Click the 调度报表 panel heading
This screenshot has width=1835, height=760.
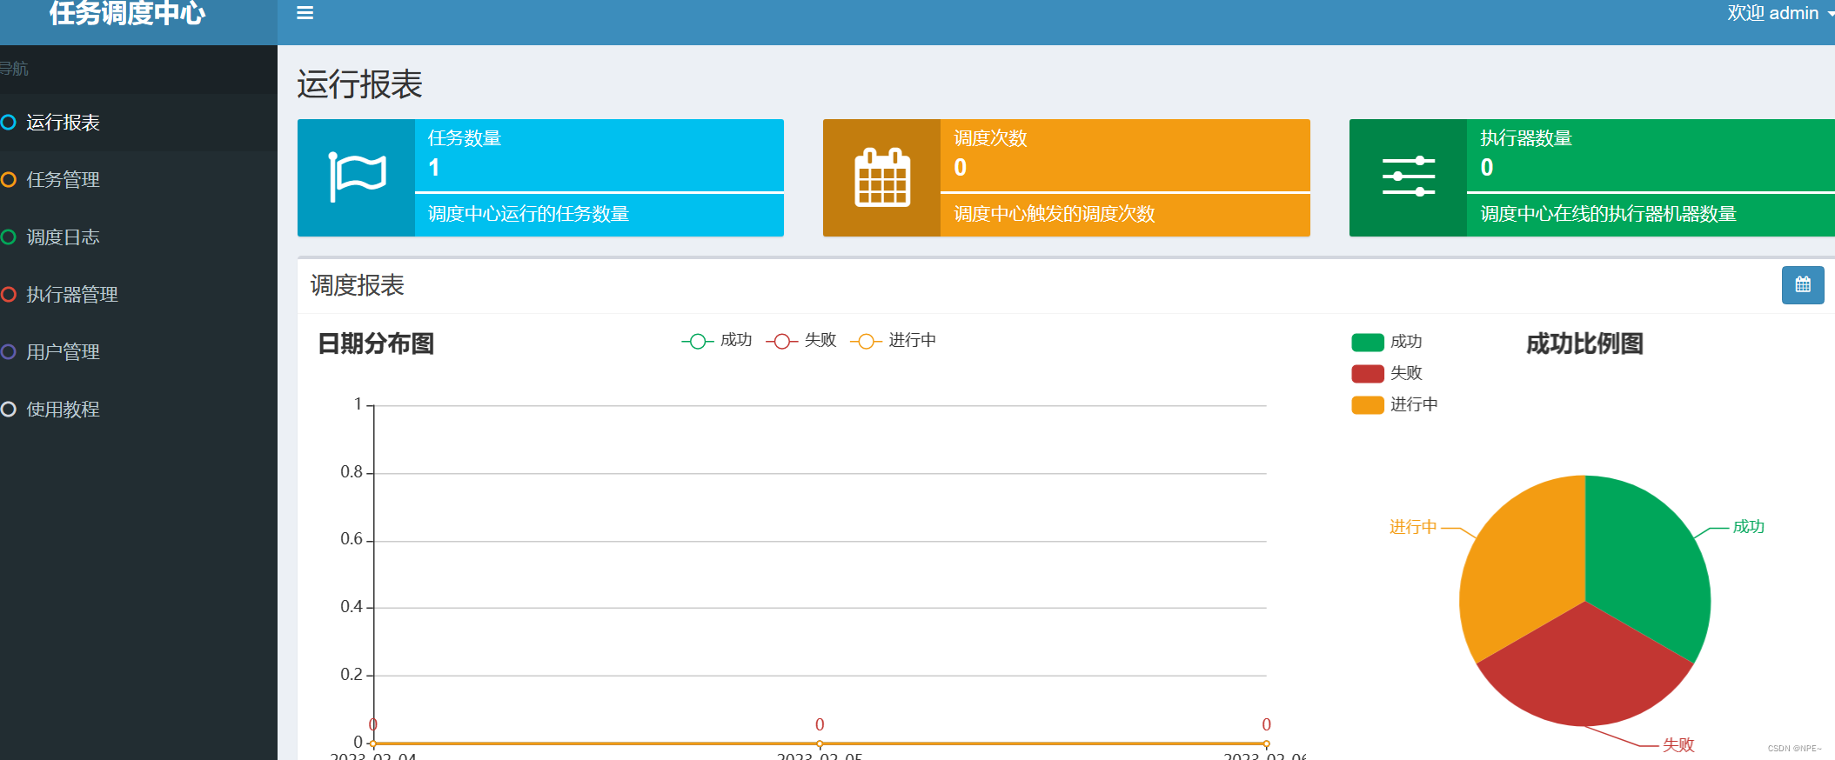coord(358,285)
